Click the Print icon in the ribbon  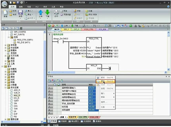56,13
